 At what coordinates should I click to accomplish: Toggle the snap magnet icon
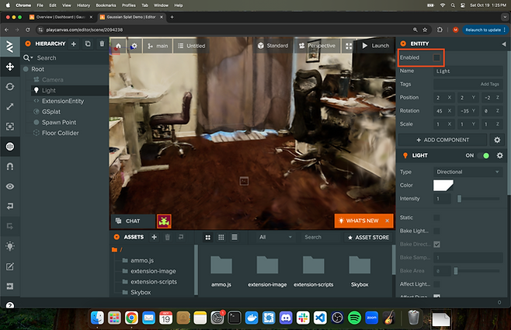point(9,166)
